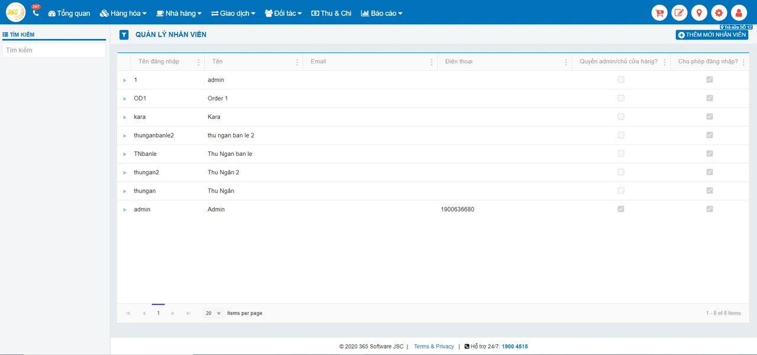
Task: Go to previous page of the grid
Action: tap(144, 313)
